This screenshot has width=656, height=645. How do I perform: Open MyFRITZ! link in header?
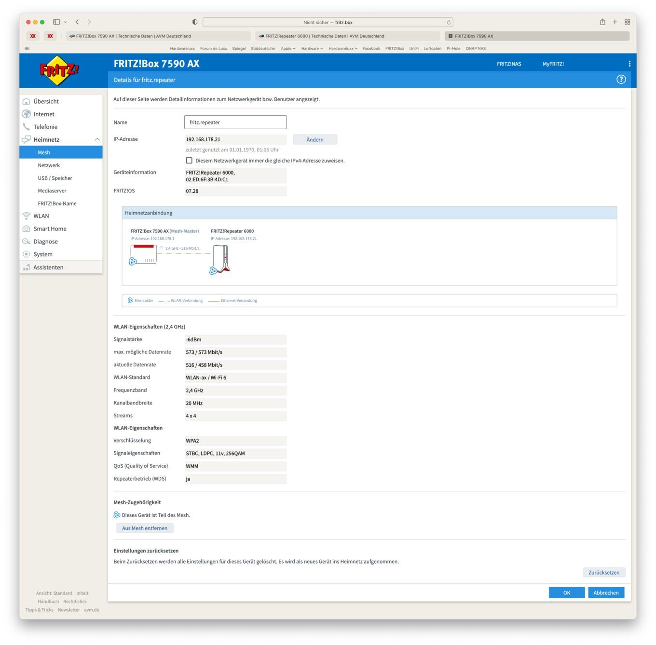pos(553,64)
